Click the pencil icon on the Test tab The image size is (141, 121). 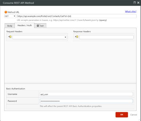click(x=38, y=26)
